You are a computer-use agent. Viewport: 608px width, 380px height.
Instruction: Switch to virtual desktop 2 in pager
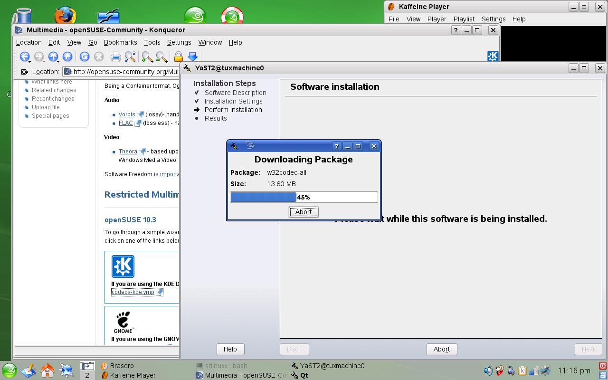(87, 375)
